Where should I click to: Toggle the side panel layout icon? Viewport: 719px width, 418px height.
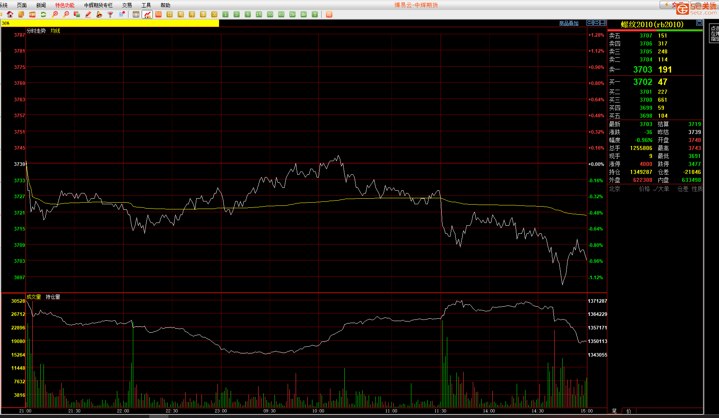pos(603,23)
